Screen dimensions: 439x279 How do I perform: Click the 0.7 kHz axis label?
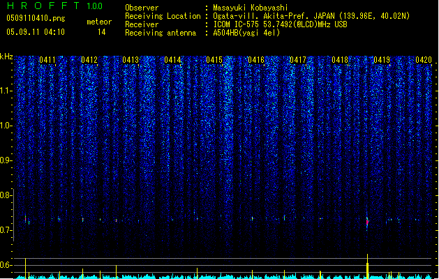6,230
